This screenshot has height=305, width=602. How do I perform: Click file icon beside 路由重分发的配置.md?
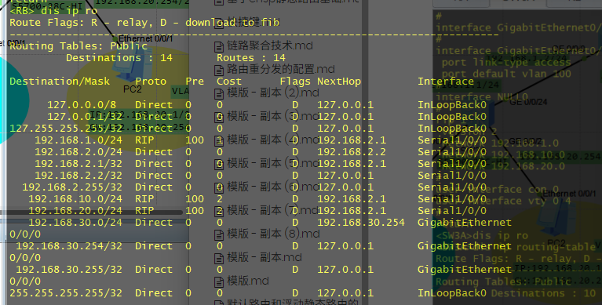(219, 71)
